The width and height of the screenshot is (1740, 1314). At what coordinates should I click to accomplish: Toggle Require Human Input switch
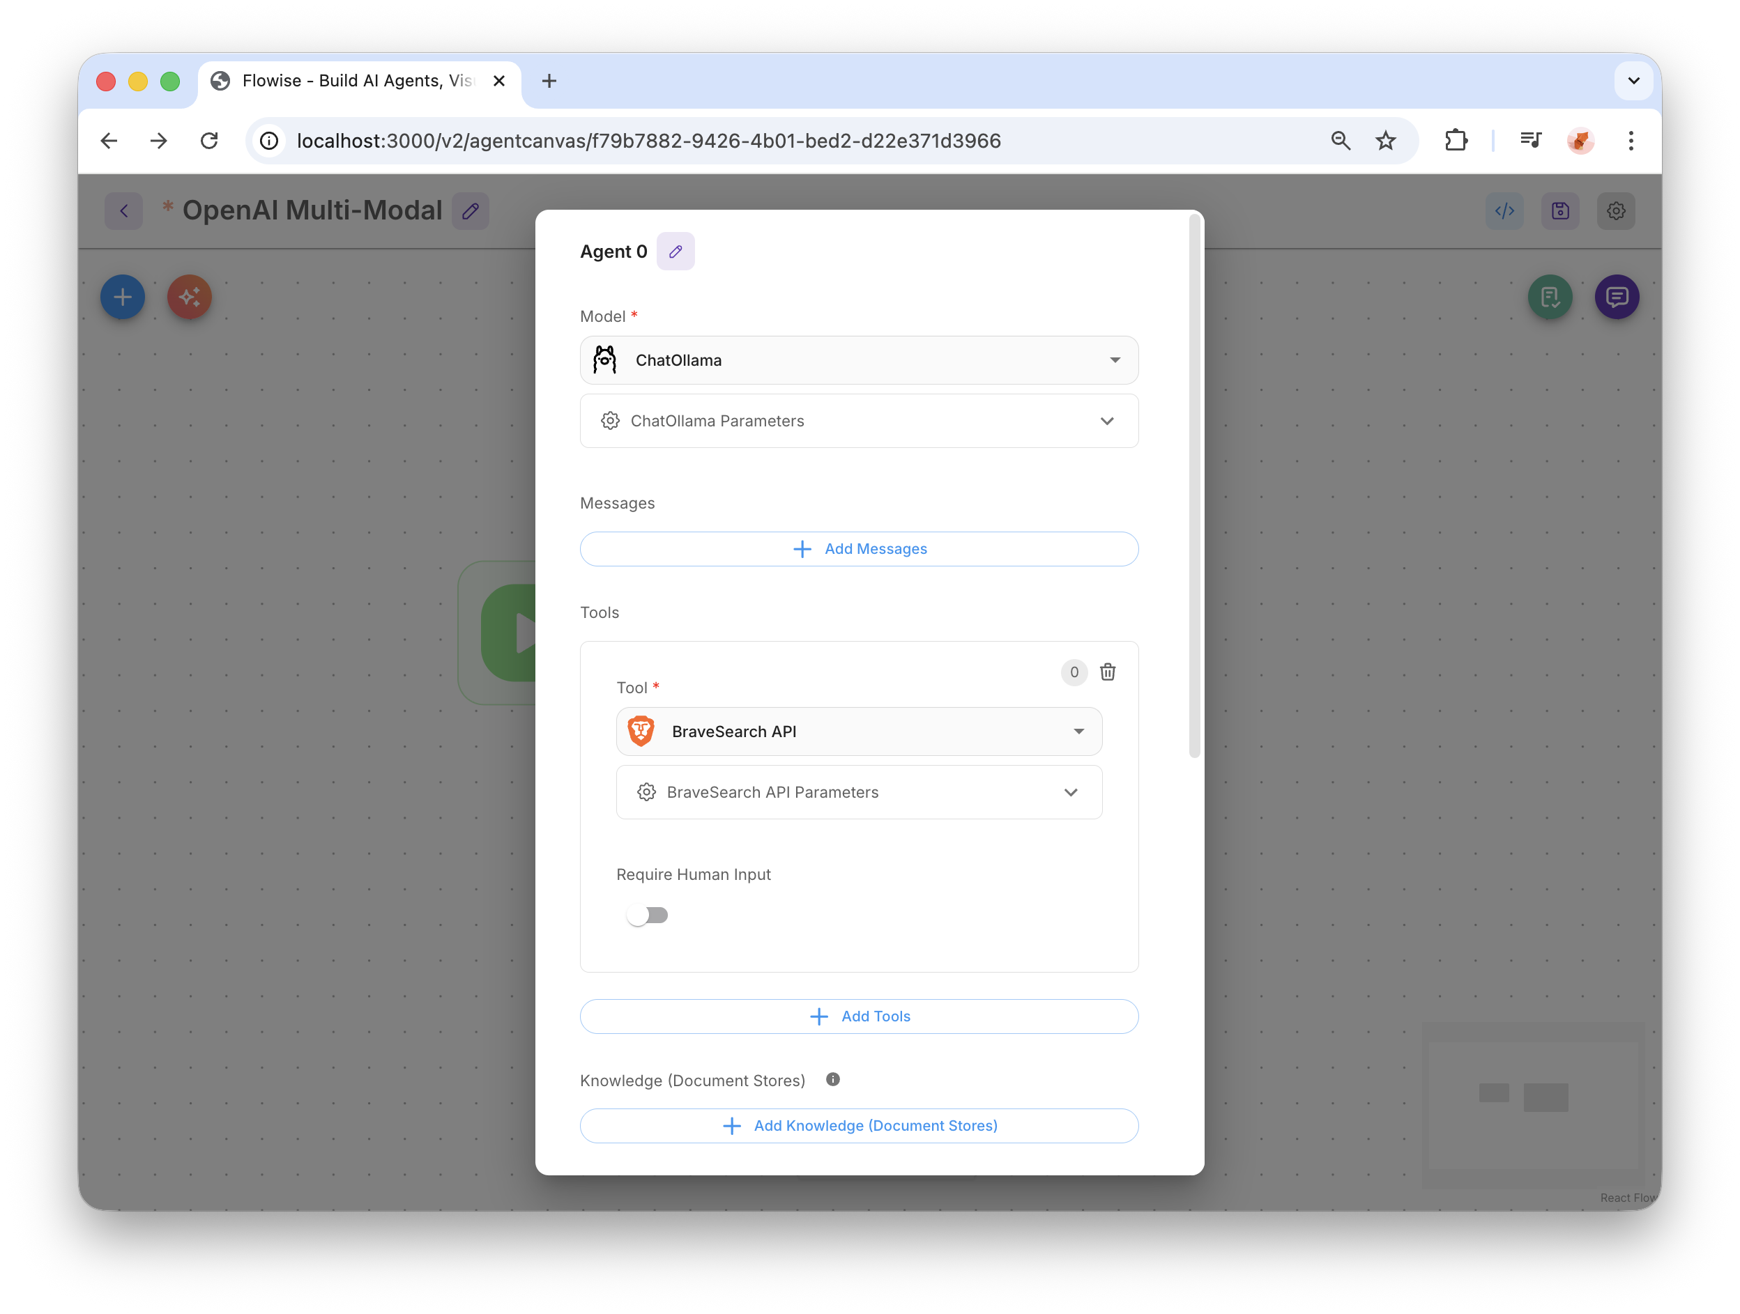[x=648, y=915]
